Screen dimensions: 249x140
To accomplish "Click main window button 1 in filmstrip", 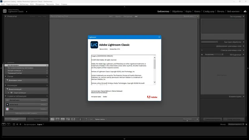I will click(4, 124).
